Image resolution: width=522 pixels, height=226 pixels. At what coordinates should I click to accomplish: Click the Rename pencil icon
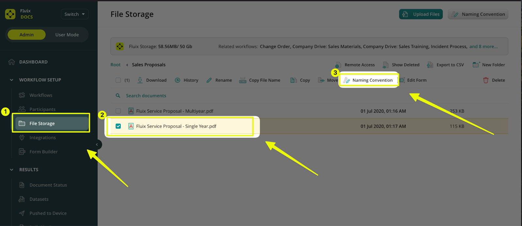[209, 80]
